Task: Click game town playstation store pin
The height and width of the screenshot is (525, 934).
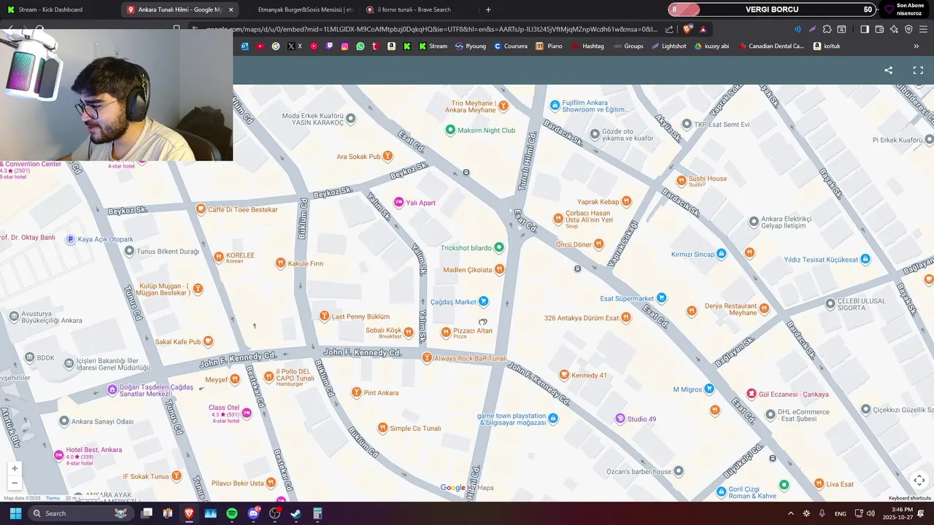Action: 553,419
